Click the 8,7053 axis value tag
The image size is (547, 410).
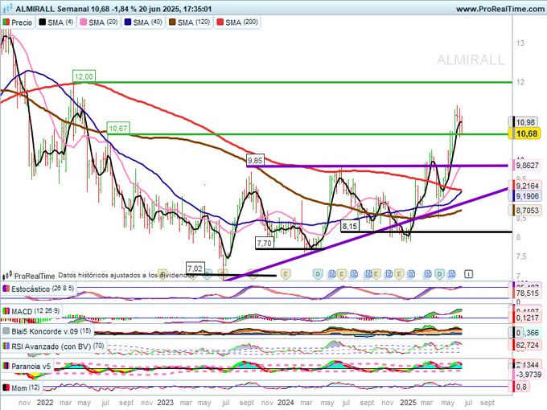click(x=527, y=211)
